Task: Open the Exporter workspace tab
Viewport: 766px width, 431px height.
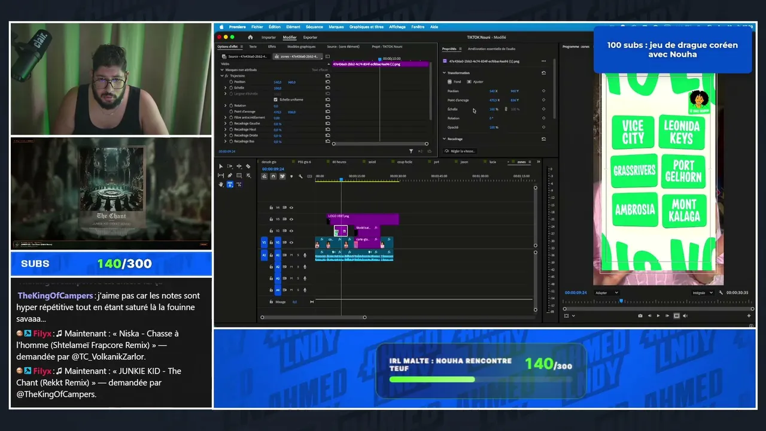Action: coord(310,37)
